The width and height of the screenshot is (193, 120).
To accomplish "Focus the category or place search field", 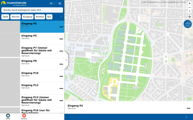I will pyautogui.click(x=32, y=10).
